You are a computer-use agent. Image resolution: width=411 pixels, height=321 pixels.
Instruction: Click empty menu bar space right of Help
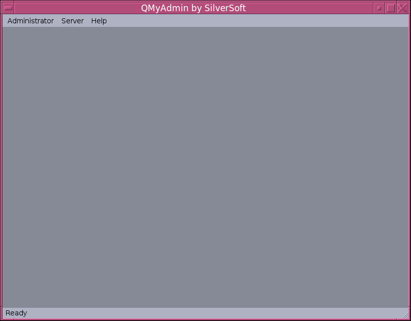point(254,21)
